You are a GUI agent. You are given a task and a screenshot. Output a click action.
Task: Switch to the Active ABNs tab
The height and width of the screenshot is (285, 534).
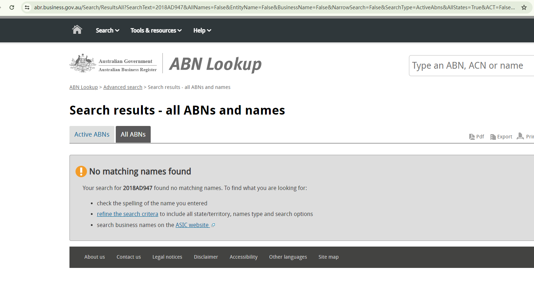point(92,134)
